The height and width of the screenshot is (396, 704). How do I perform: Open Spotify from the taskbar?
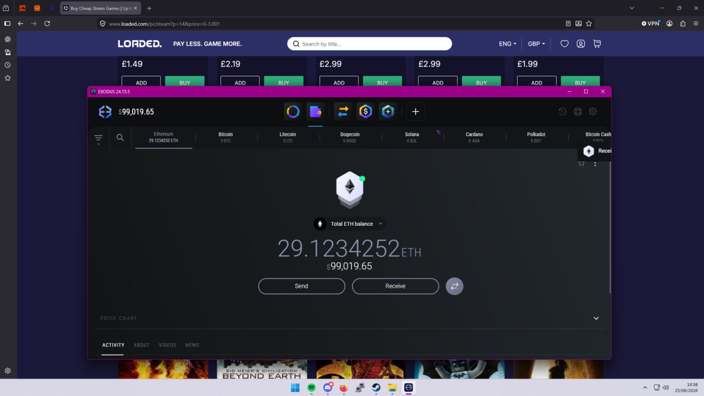coord(311,388)
